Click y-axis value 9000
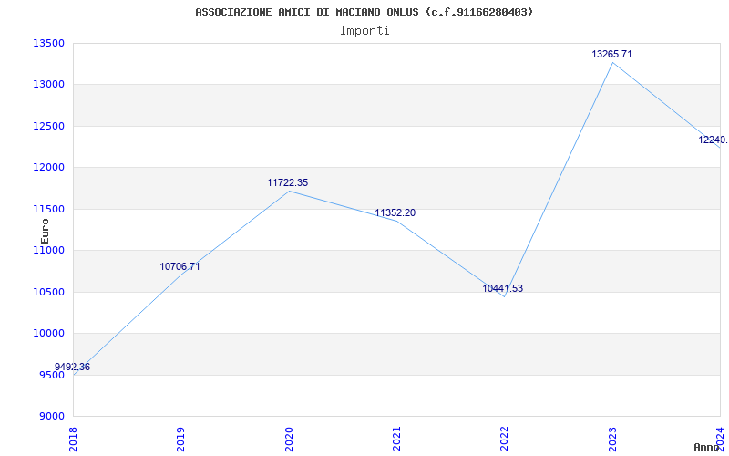729x456 pixels. [51, 417]
